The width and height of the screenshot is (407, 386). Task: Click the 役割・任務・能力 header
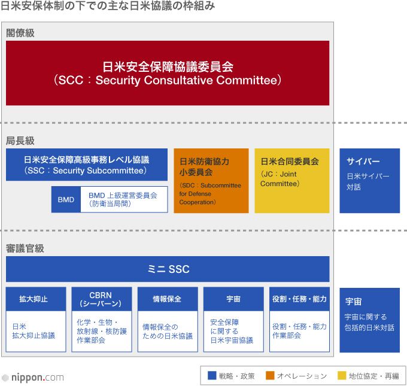pos(299,299)
